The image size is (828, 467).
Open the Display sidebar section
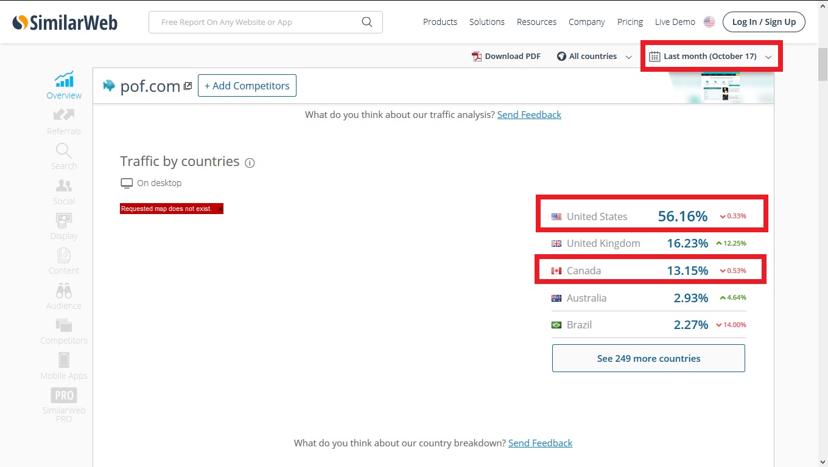click(x=64, y=226)
